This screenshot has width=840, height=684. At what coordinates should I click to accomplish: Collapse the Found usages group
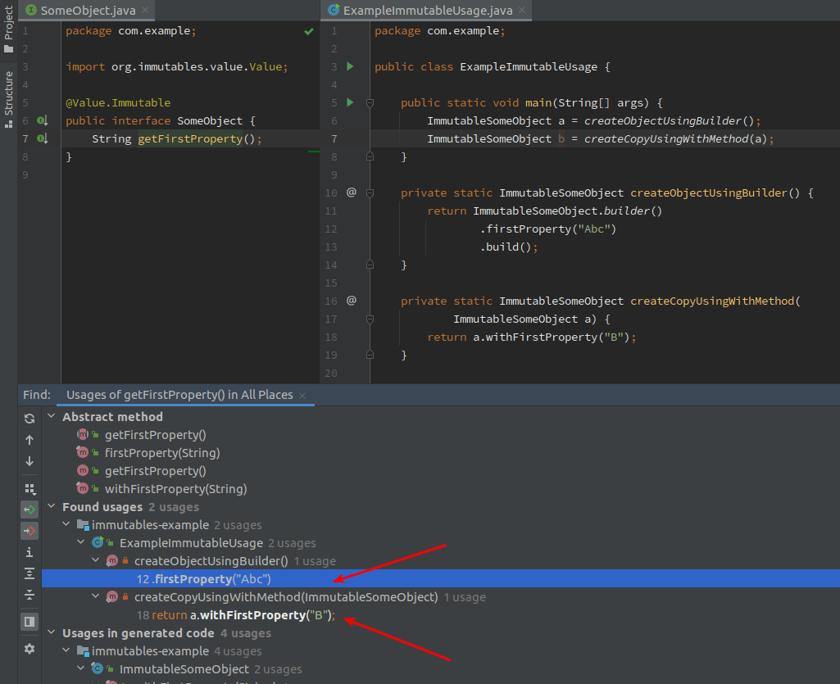point(52,506)
